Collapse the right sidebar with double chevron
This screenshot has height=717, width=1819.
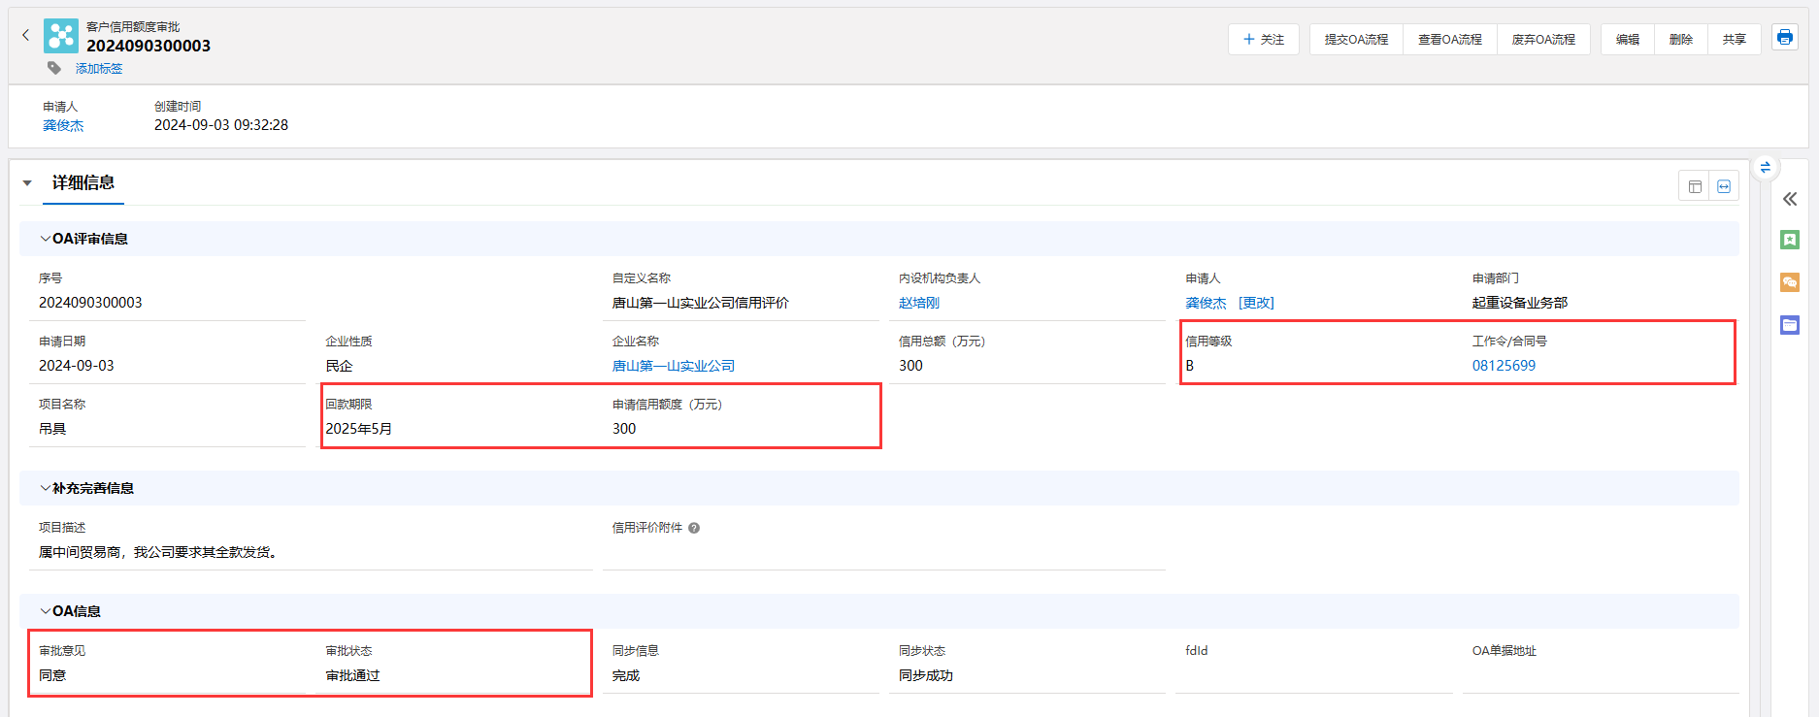tap(1790, 199)
